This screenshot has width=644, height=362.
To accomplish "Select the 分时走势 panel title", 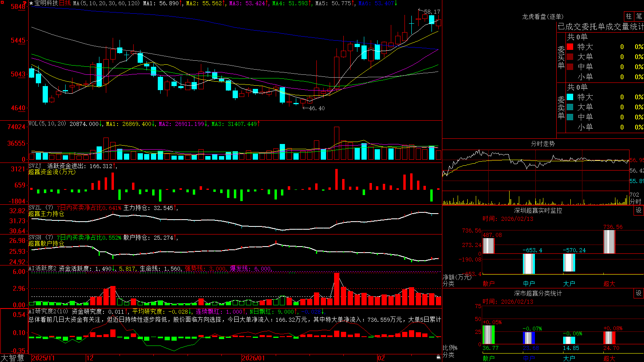I will [543, 144].
